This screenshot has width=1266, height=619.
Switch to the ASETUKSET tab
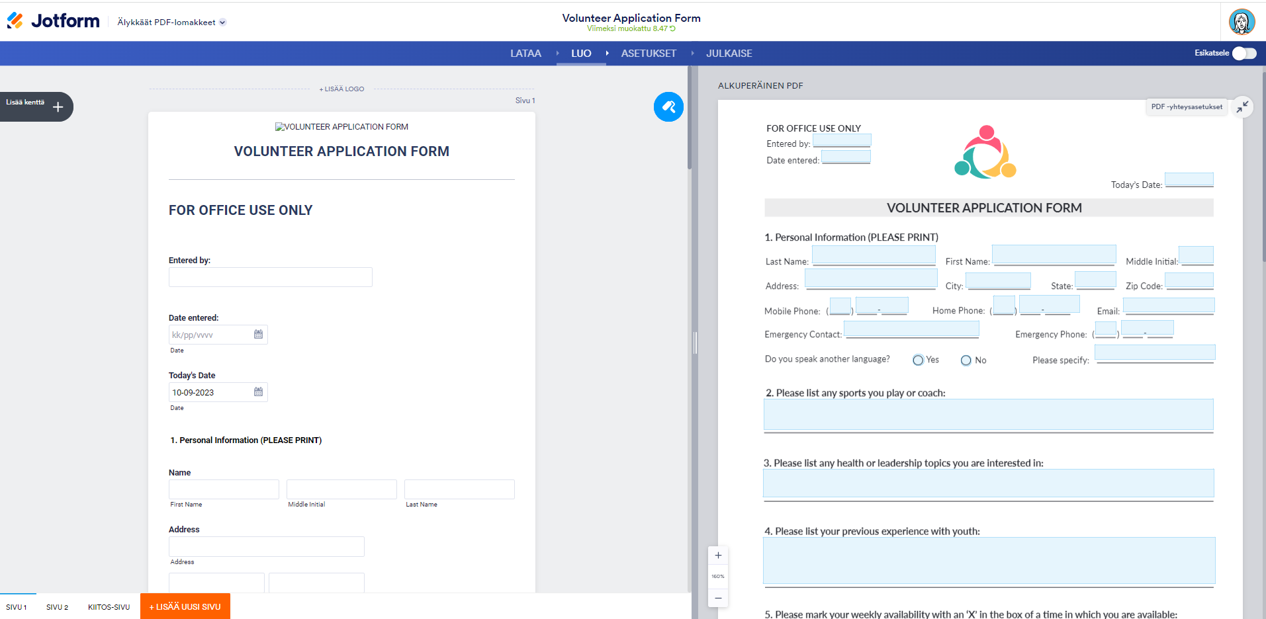point(649,54)
